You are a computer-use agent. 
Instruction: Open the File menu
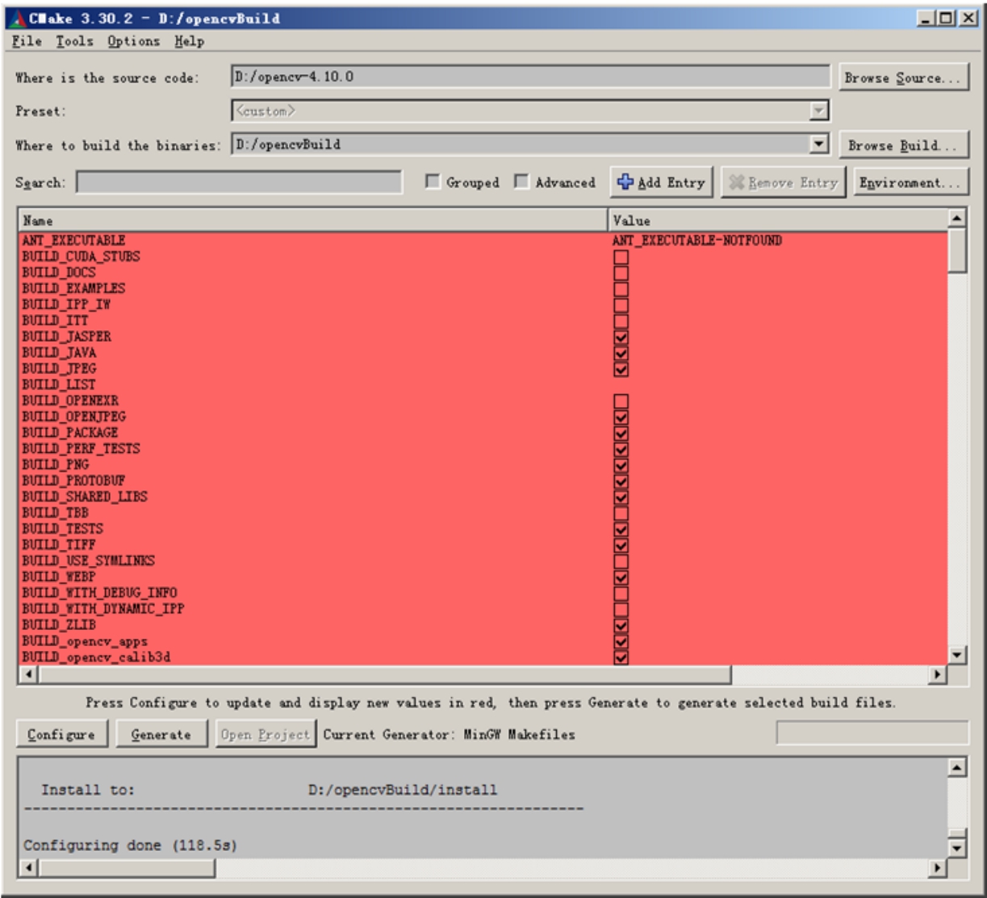pos(28,41)
